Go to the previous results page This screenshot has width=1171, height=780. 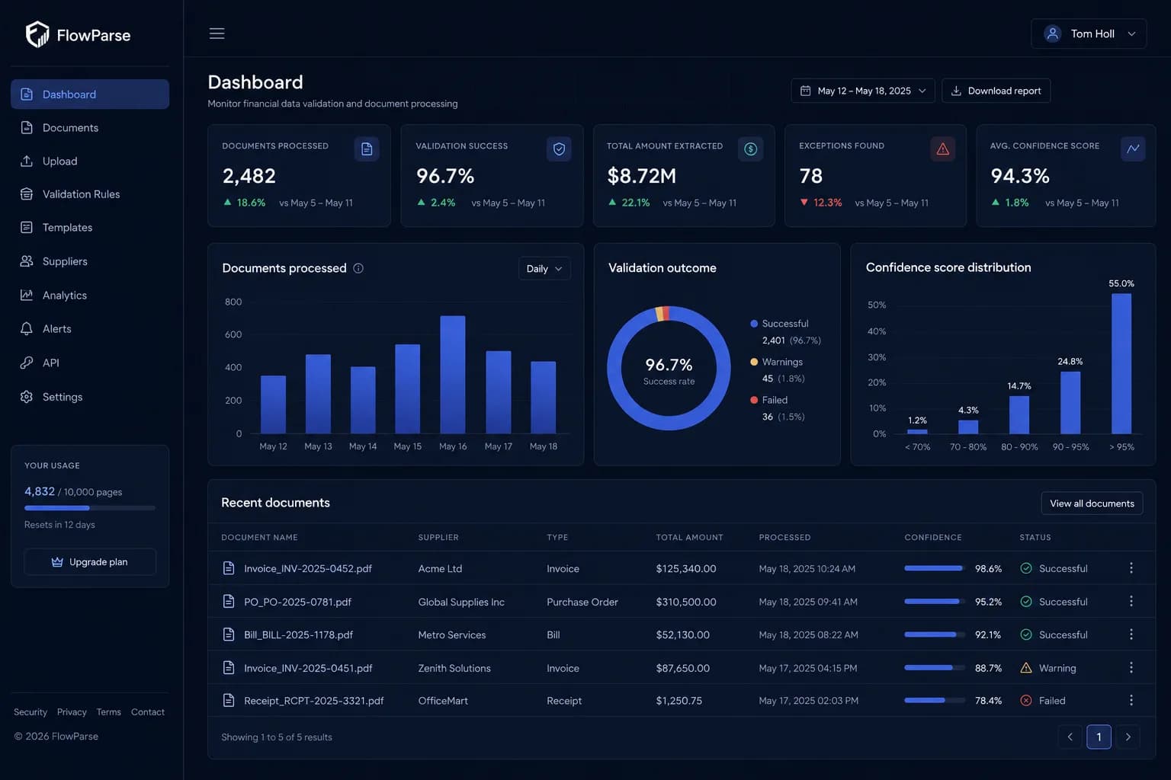(1070, 737)
